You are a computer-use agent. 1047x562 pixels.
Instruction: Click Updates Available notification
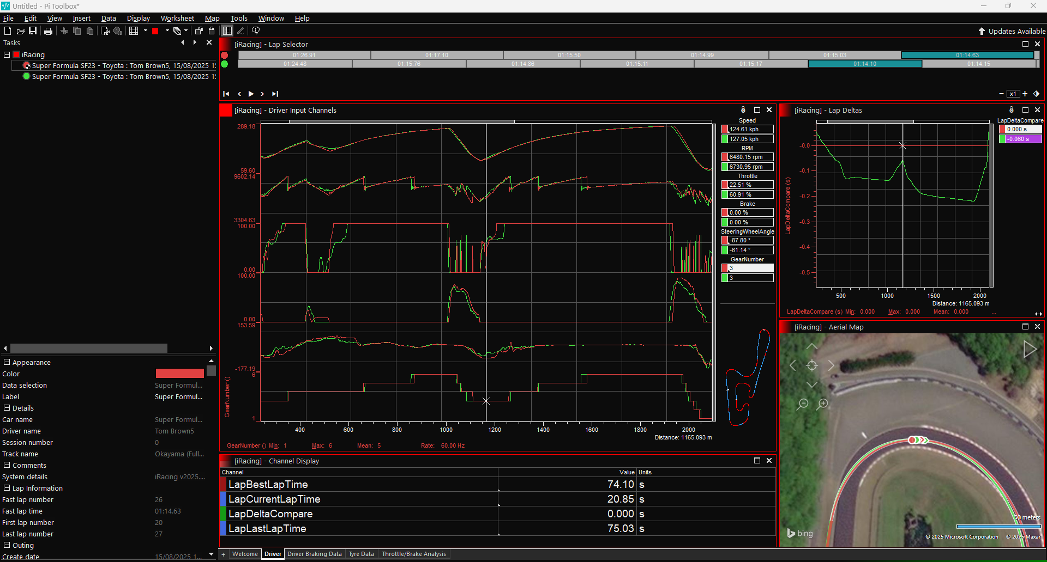tap(1012, 31)
